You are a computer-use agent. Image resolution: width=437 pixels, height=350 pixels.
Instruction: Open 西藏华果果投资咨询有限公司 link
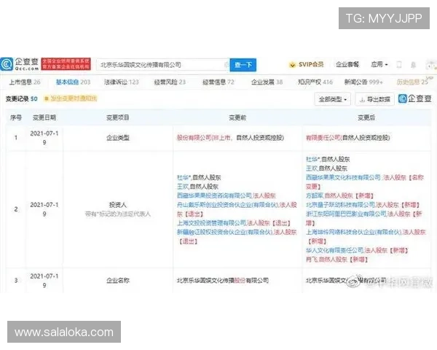pos(214,195)
